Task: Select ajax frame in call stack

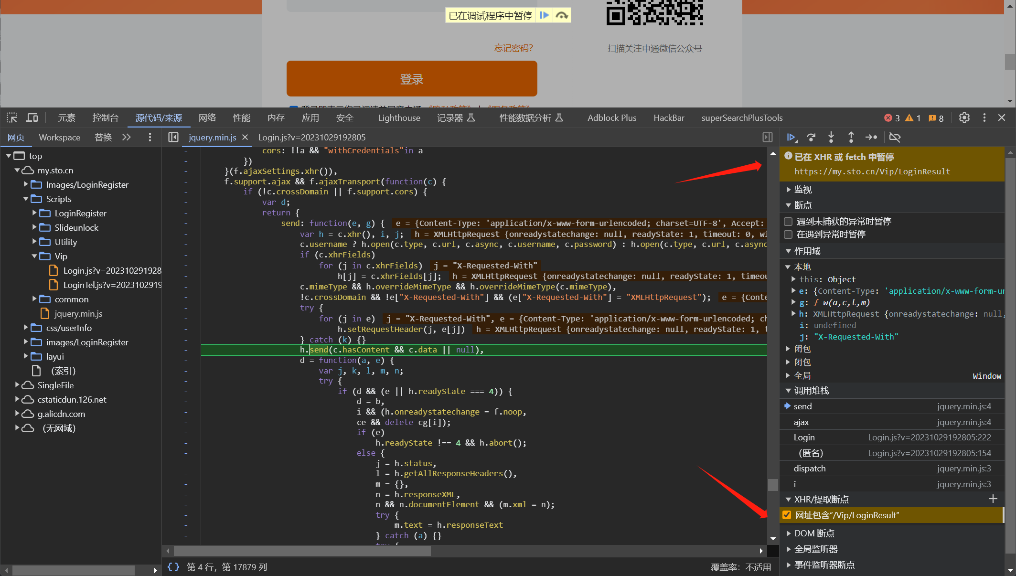Action: 892,422
